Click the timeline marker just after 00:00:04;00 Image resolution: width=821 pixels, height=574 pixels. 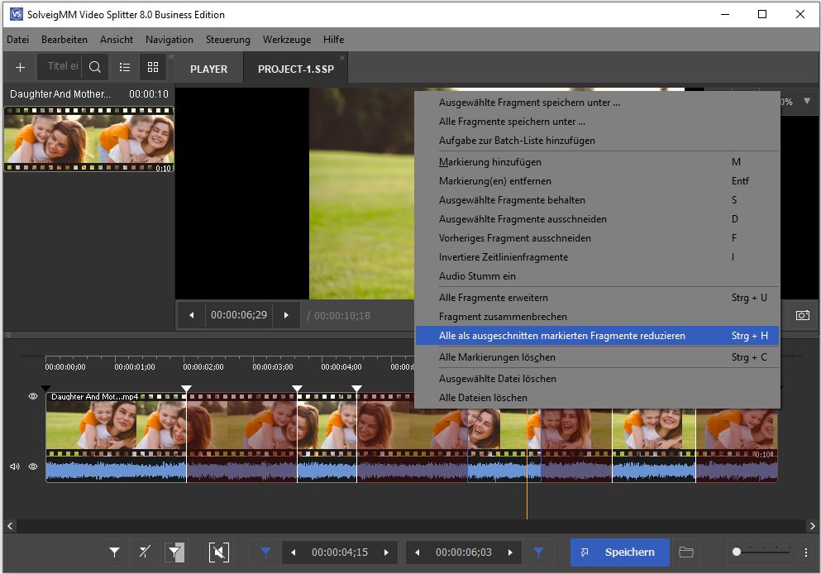coord(357,389)
